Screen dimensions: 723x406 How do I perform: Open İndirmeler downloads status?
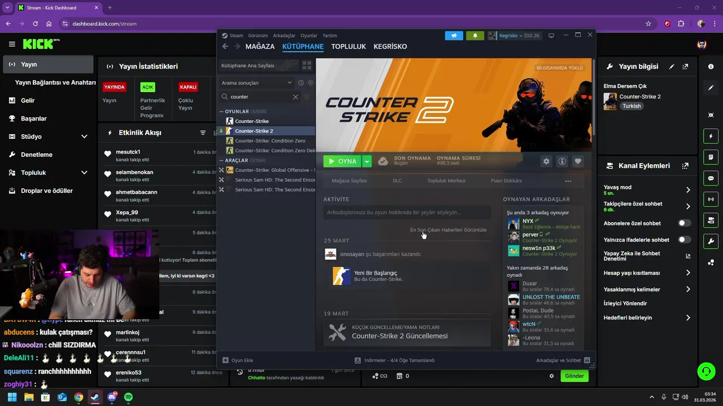pos(394,360)
